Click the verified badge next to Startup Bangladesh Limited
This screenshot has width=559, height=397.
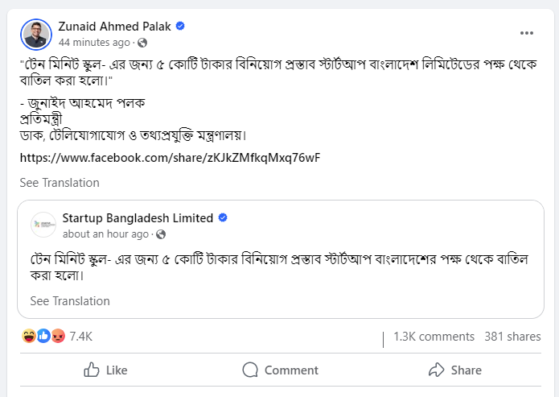tap(223, 218)
